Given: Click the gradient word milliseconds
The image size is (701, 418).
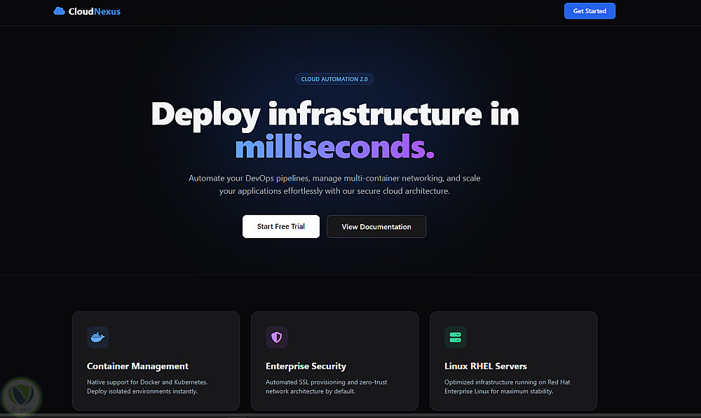Looking at the screenshot, I should tap(334, 146).
